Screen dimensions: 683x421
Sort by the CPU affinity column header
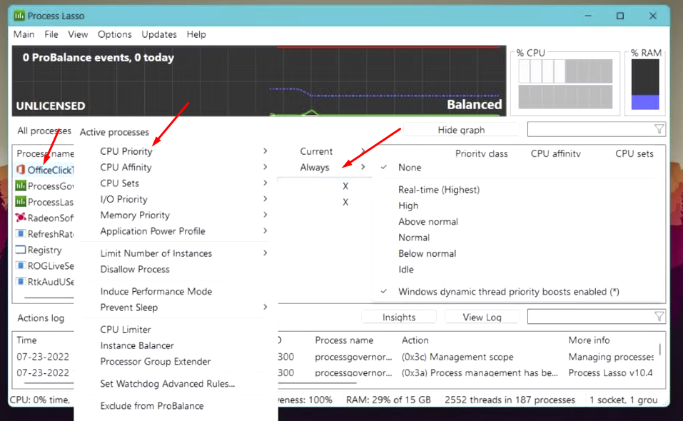tap(555, 153)
